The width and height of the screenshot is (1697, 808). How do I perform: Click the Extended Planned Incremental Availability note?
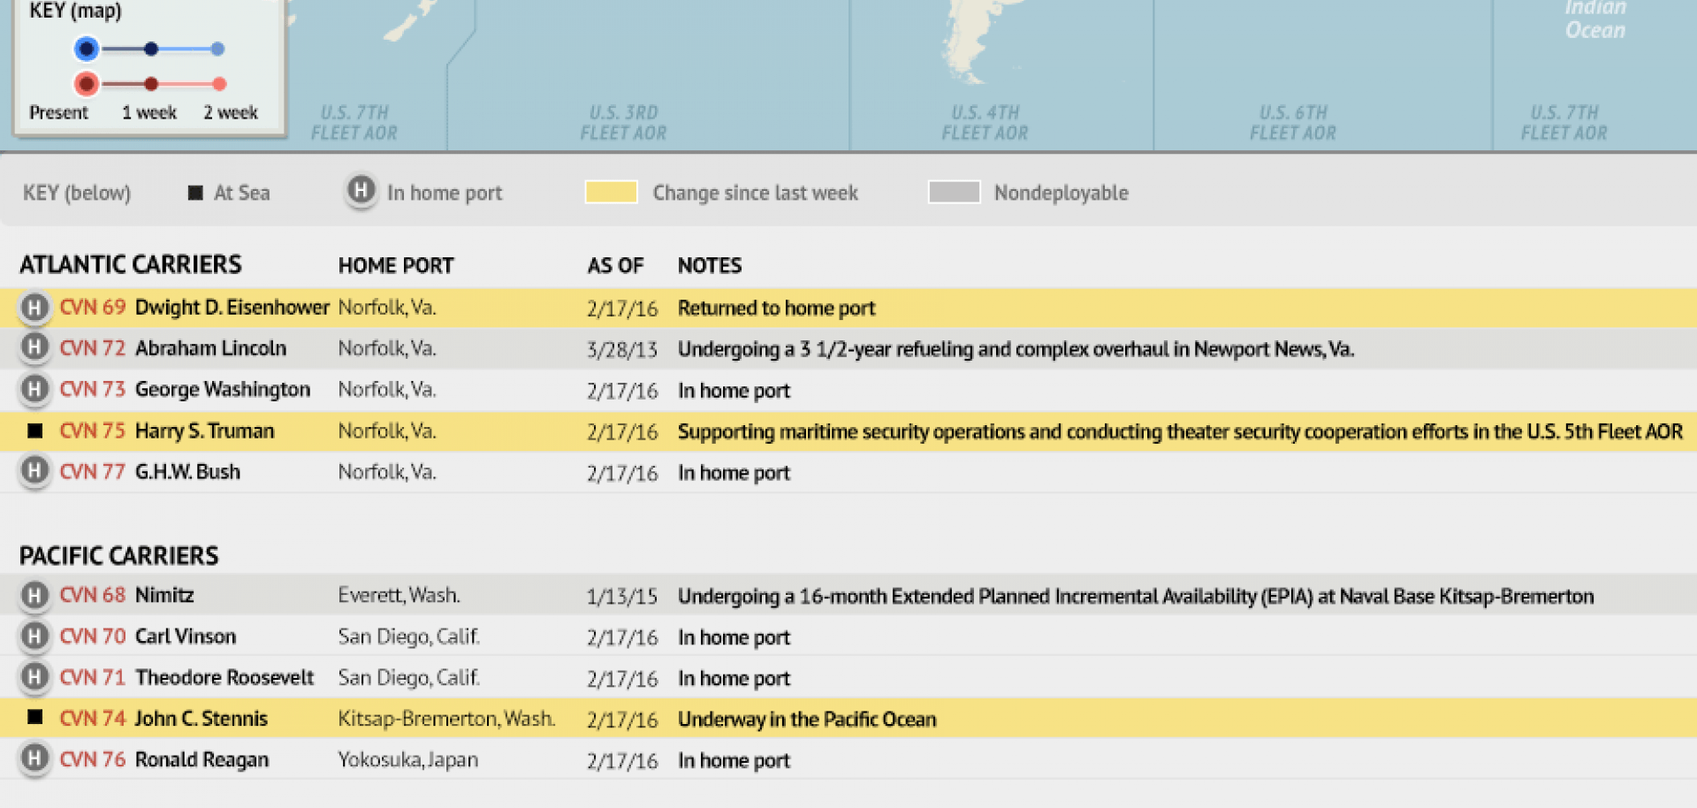pyautogui.click(x=1136, y=597)
